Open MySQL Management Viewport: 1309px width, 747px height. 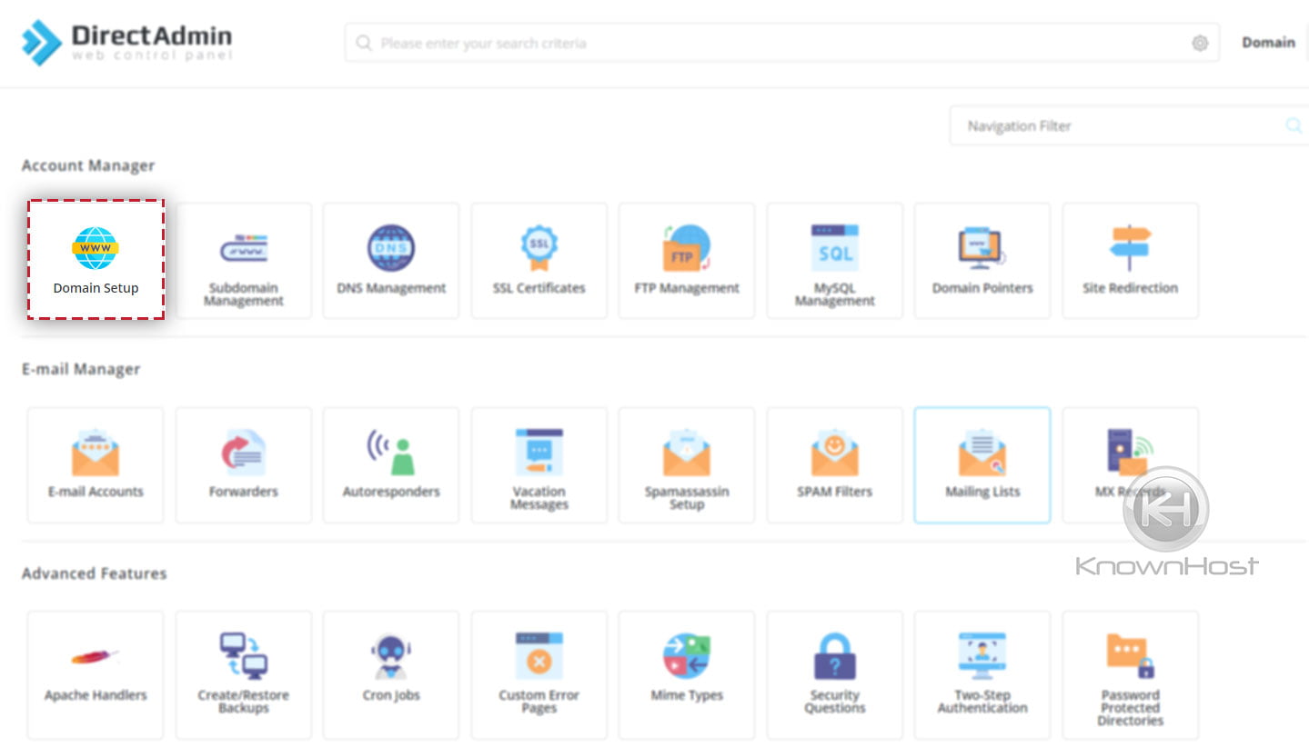click(834, 261)
